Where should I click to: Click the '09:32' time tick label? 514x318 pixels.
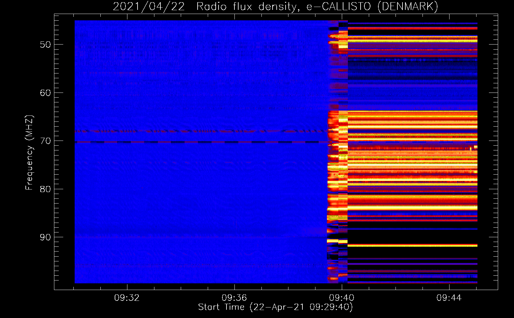(127, 298)
